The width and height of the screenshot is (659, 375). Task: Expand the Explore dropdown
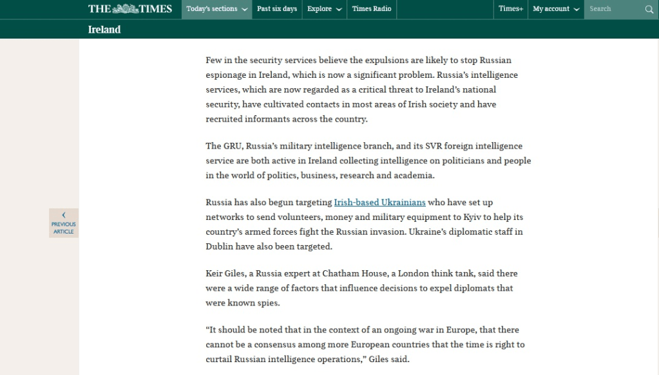point(323,9)
